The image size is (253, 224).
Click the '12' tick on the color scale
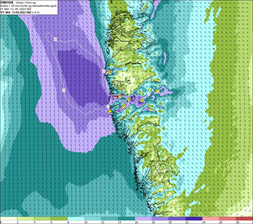tap(103, 222)
